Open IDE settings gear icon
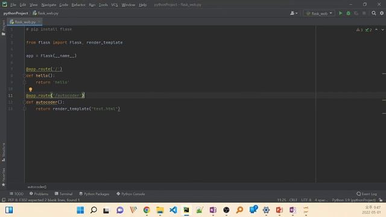The height and width of the screenshot is (217, 386). click(382, 13)
